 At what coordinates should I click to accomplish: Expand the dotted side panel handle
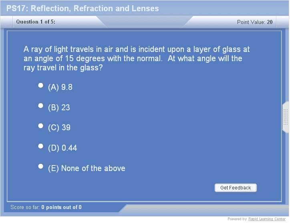pos(286,117)
